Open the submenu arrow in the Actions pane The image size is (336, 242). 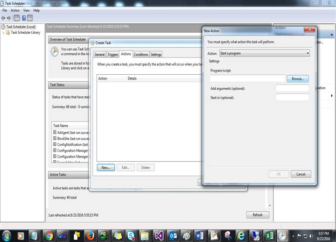tap(332, 96)
